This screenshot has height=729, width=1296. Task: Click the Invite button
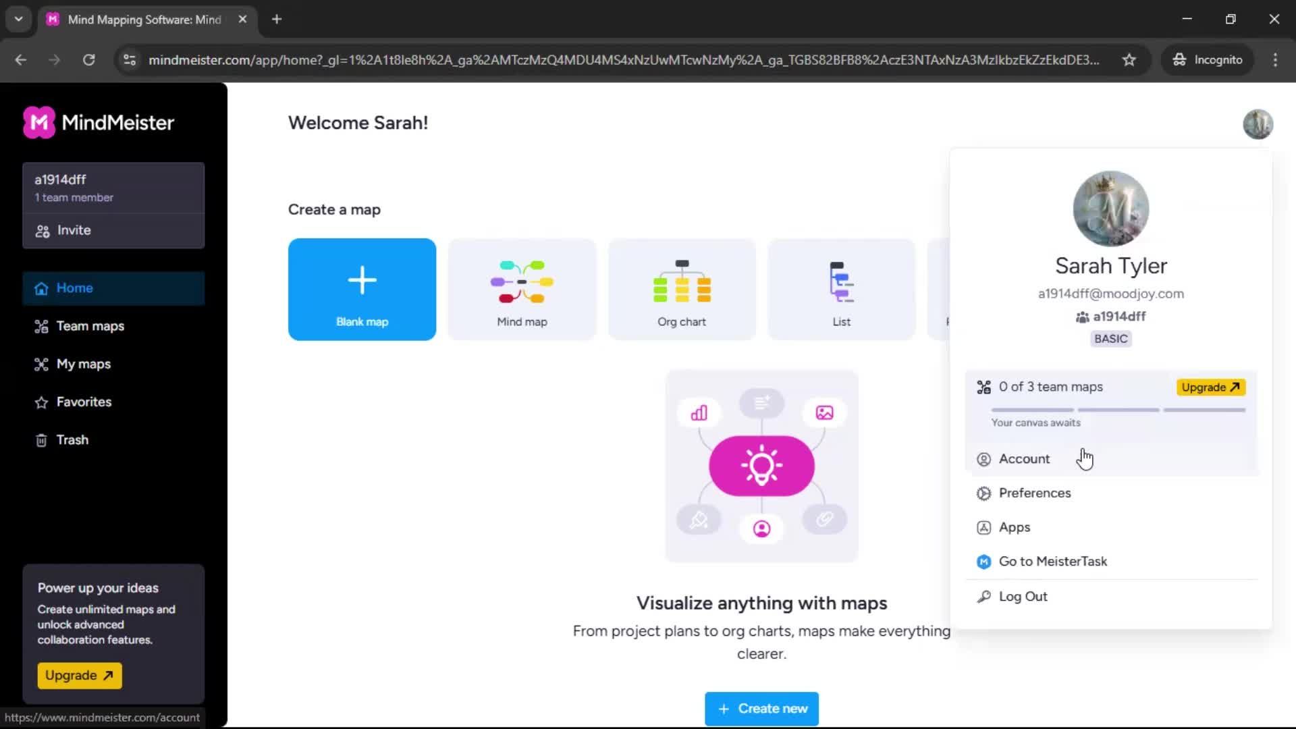pos(113,230)
